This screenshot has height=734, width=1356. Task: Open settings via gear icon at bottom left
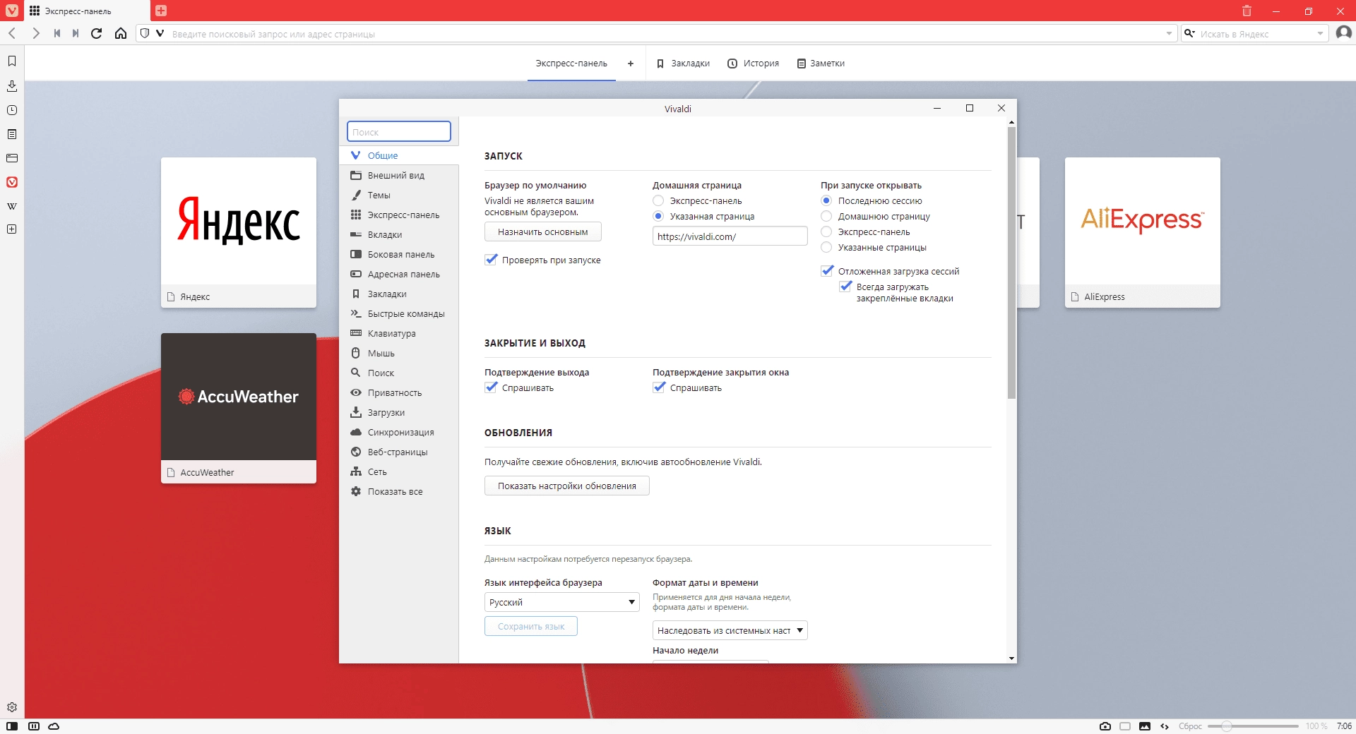(12, 707)
